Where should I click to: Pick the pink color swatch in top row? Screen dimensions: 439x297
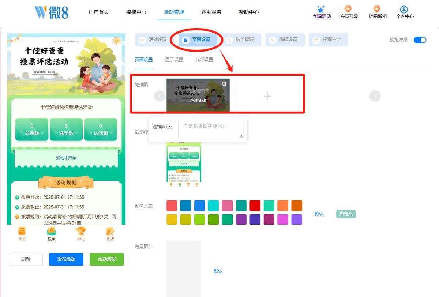pyautogui.click(x=227, y=206)
